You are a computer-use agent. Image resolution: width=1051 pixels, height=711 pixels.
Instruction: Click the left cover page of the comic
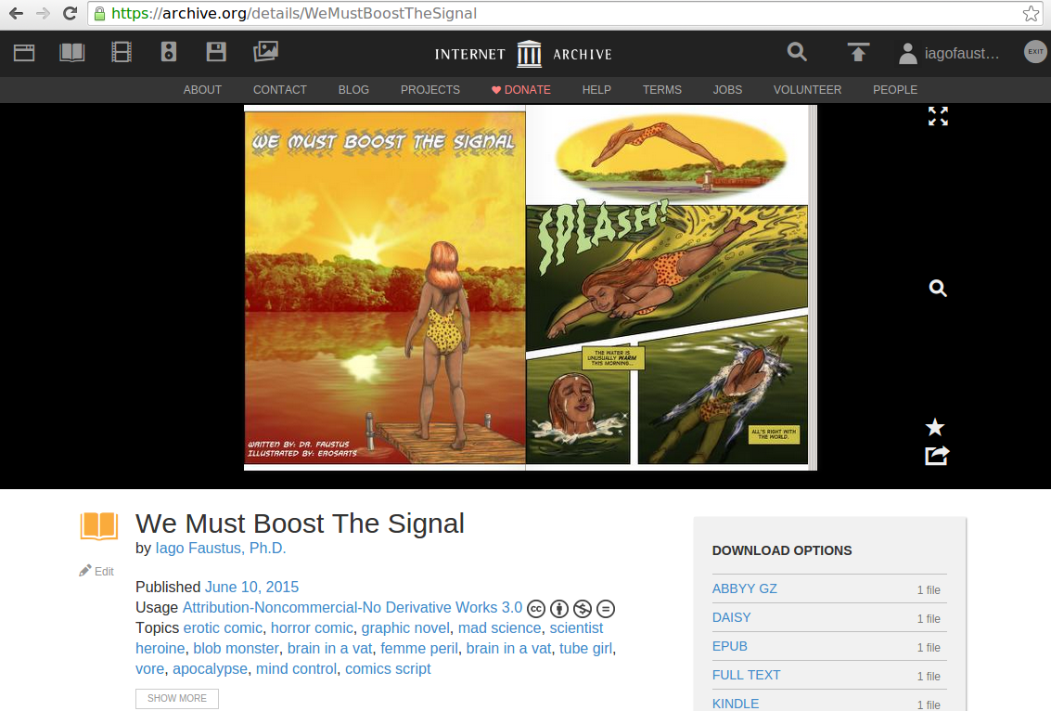385,288
